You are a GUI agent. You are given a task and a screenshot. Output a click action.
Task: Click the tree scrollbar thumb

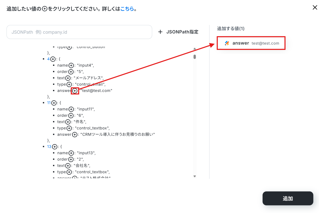pyautogui.click(x=195, y=57)
